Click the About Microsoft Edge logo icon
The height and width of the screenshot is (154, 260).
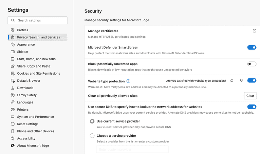click(13, 146)
